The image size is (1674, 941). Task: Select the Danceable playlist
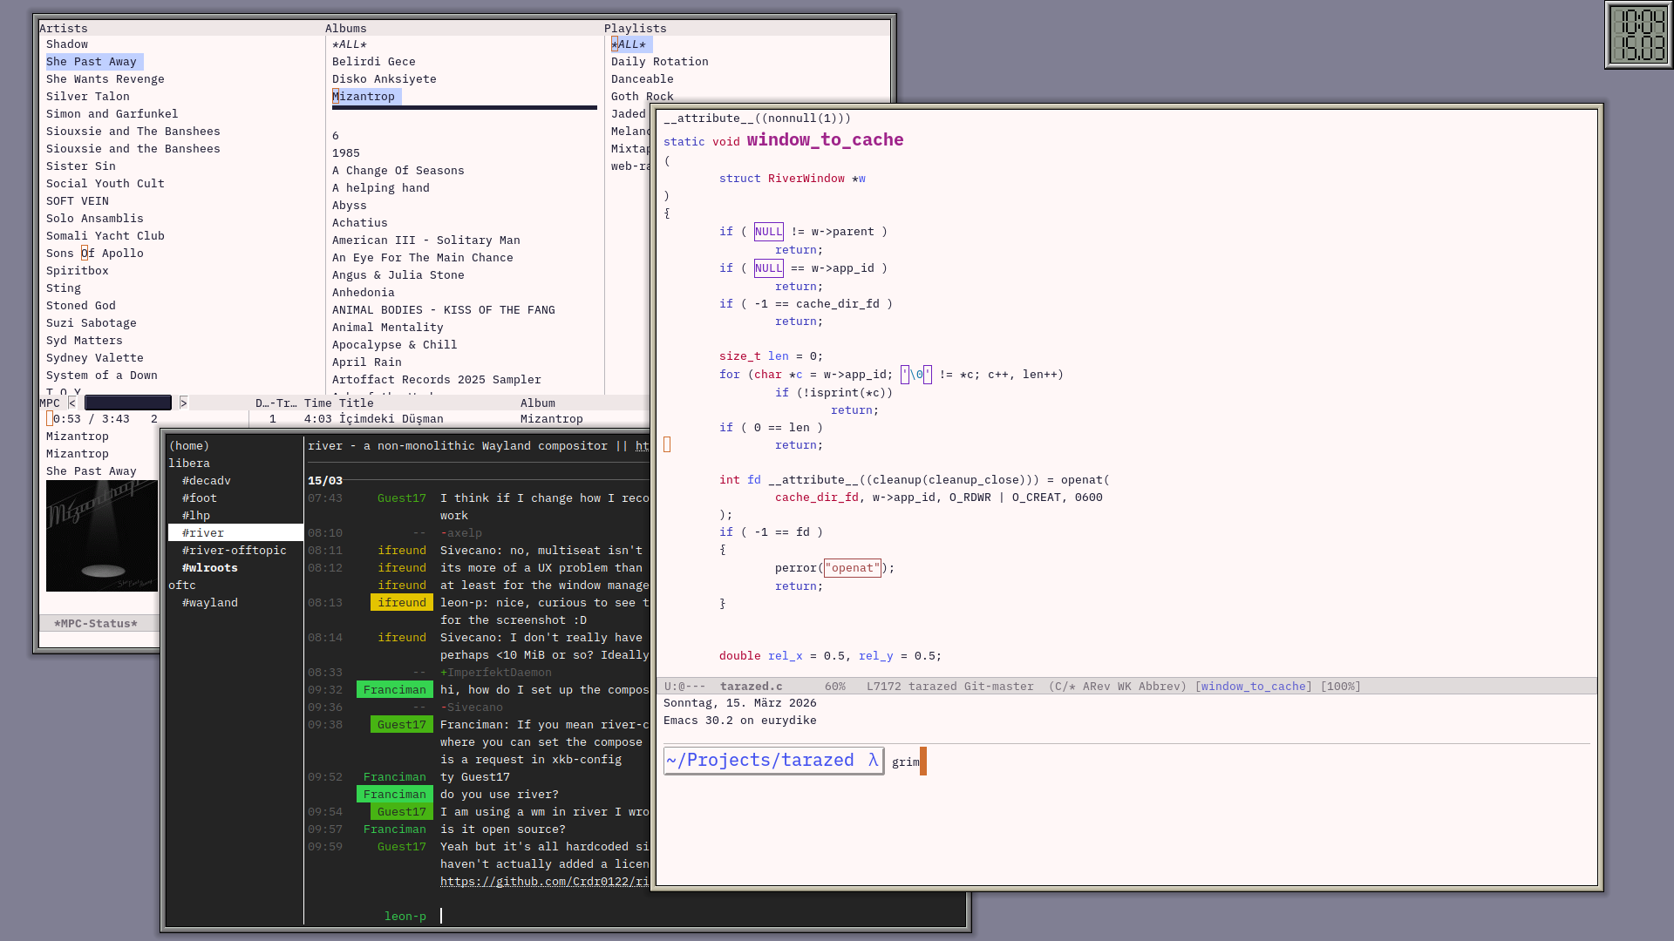(x=642, y=79)
